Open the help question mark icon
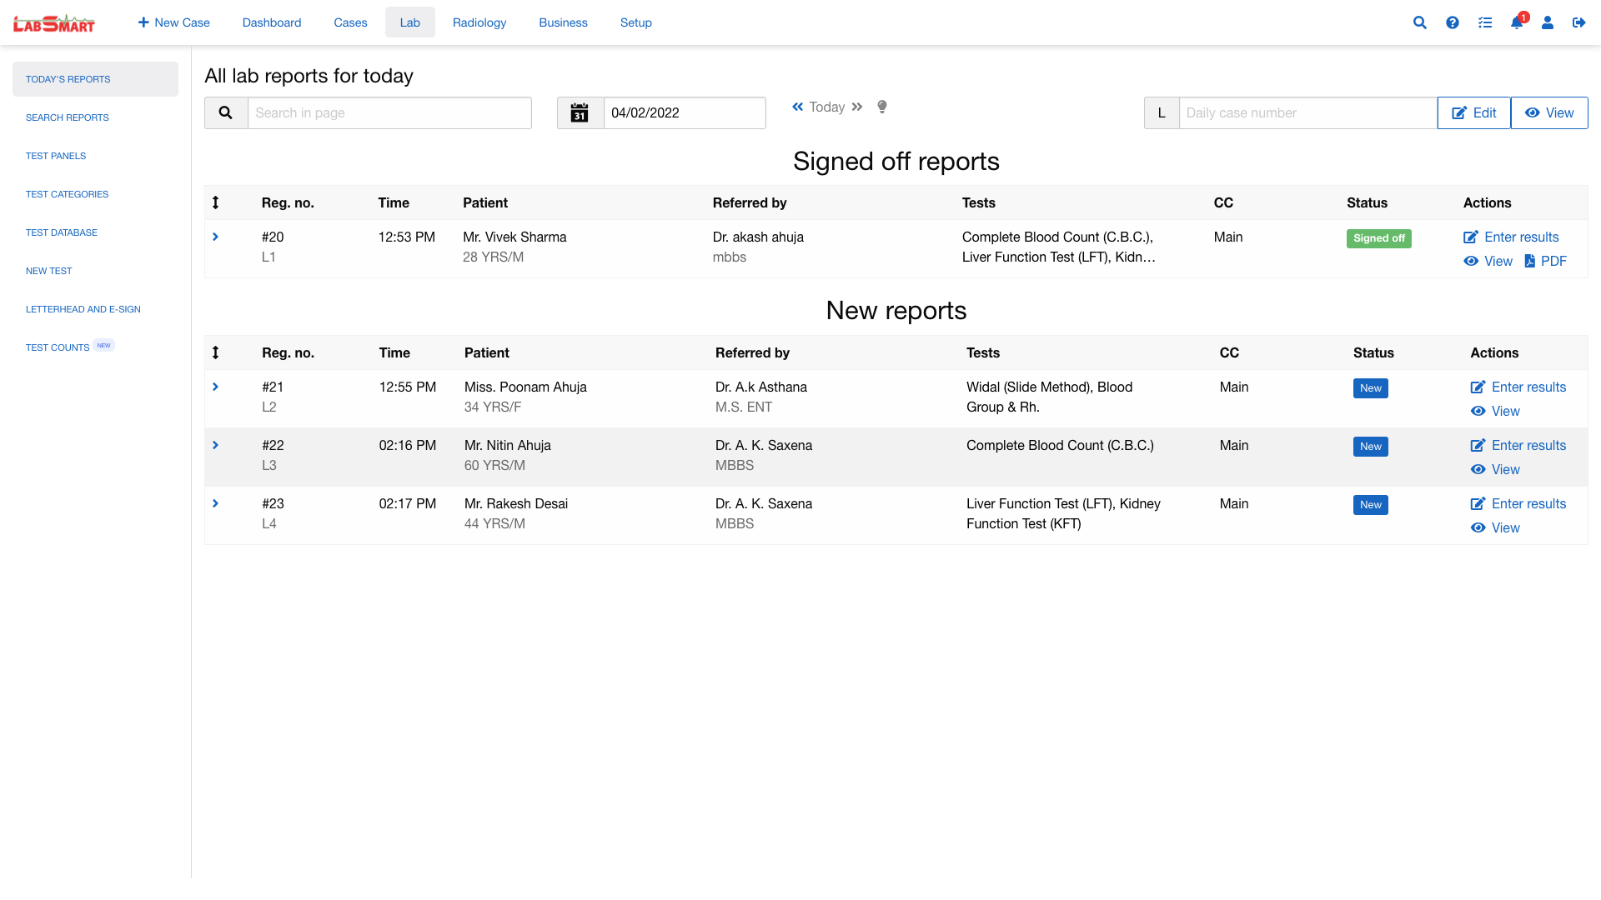This screenshot has width=1601, height=900. (1453, 22)
